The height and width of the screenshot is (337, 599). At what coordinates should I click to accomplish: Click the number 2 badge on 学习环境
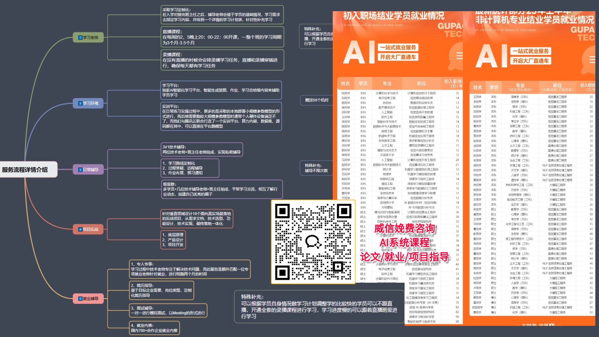80,103
